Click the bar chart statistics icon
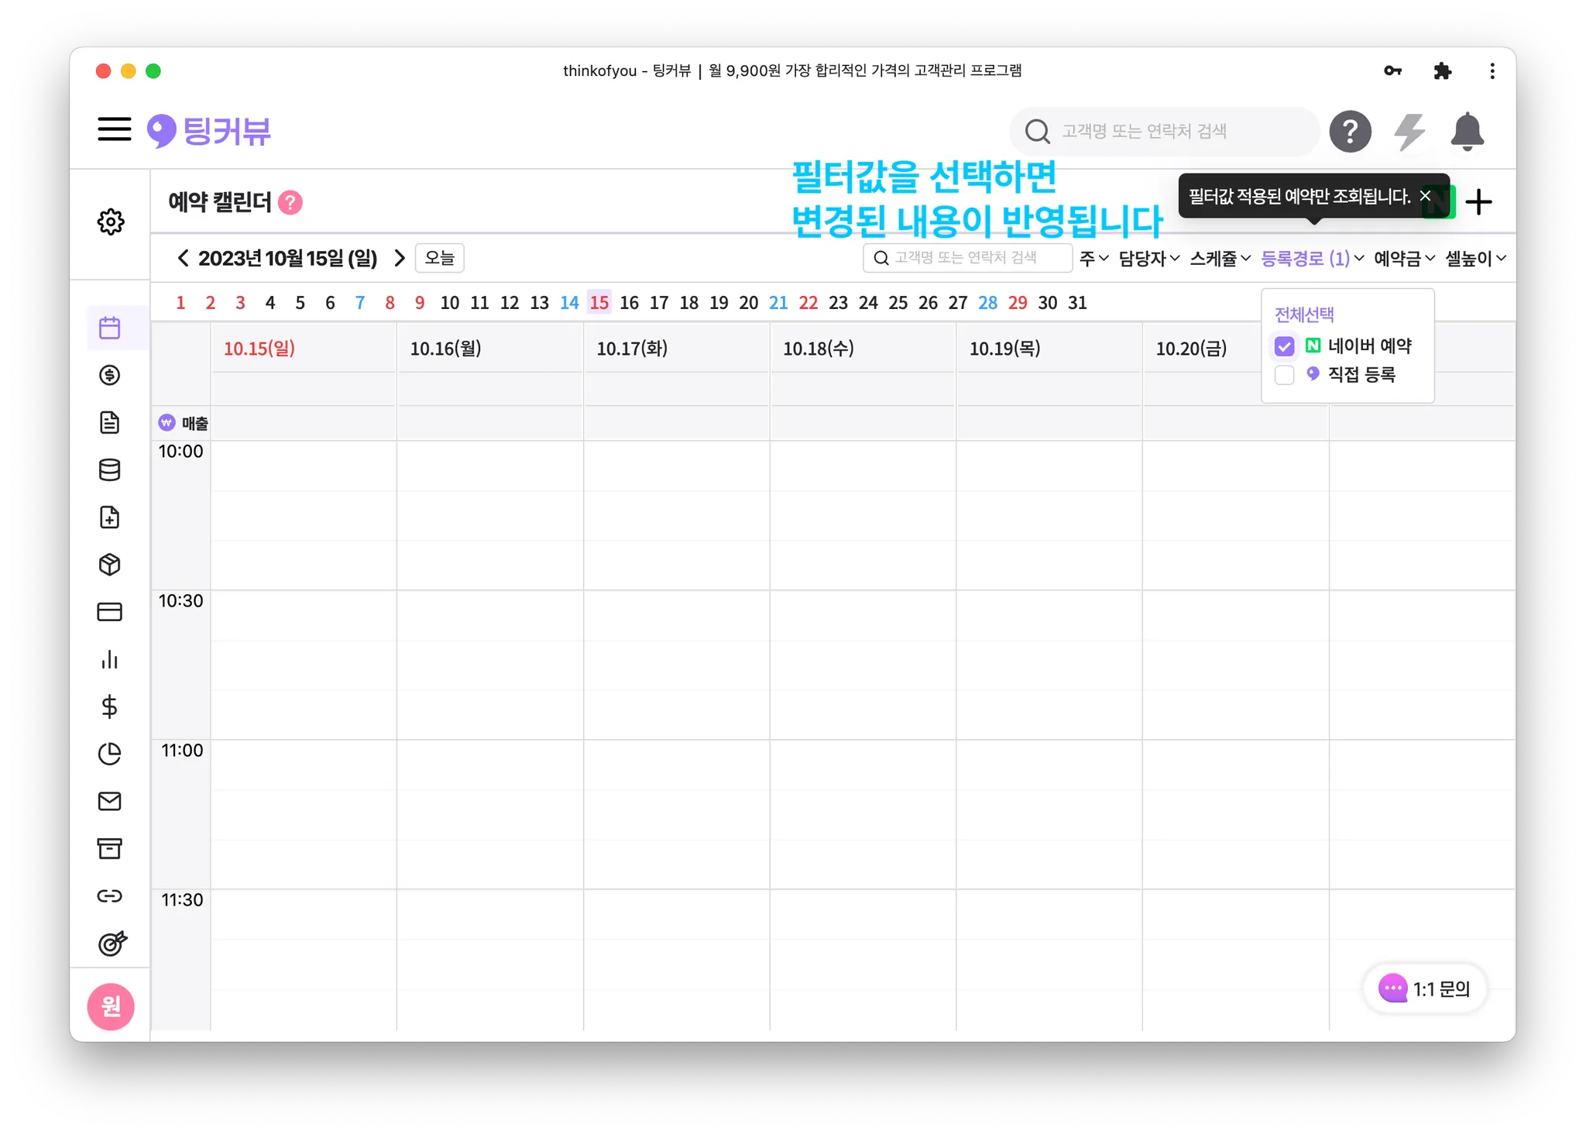The height and width of the screenshot is (1134, 1586). (110, 659)
